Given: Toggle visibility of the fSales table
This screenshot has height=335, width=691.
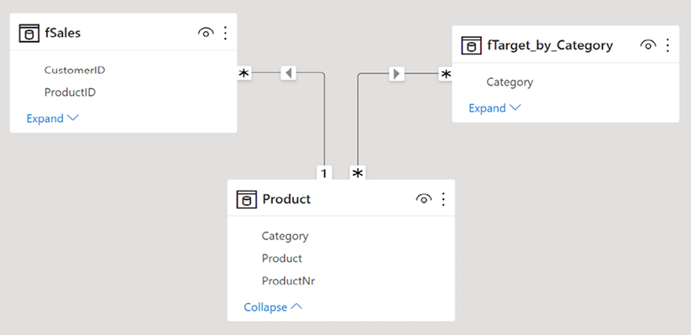Looking at the screenshot, I should (x=206, y=33).
